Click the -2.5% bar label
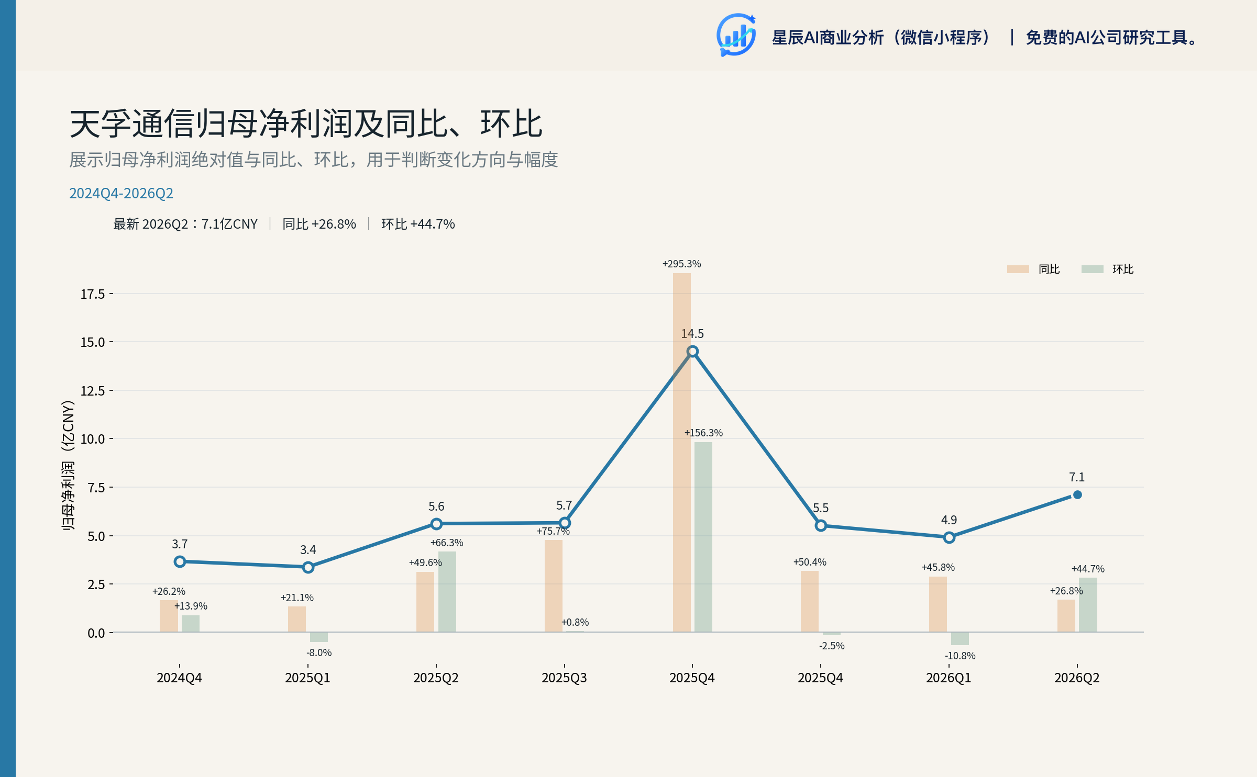 click(832, 646)
